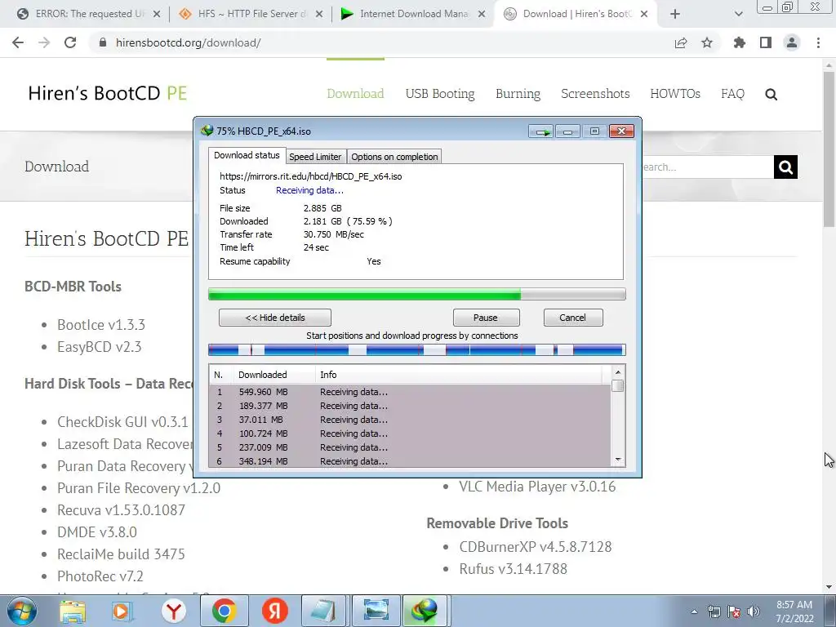This screenshot has width=836, height=627.
Task: Click the Download nav link
Action: pos(355,94)
